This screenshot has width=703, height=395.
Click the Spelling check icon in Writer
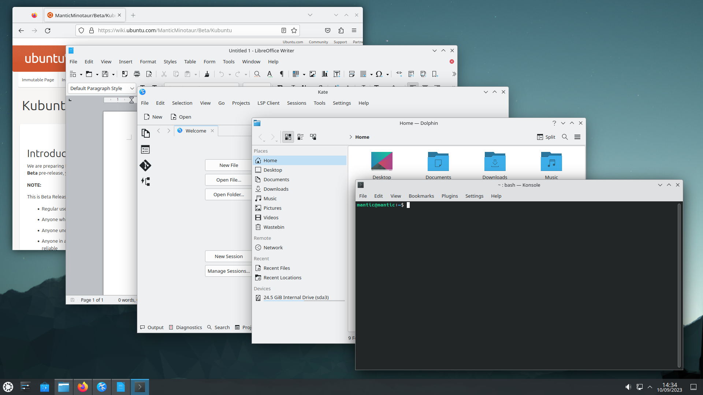[269, 74]
